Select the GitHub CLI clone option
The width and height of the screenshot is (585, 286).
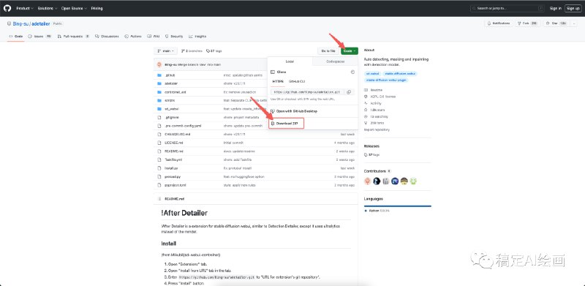click(x=298, y=81)
